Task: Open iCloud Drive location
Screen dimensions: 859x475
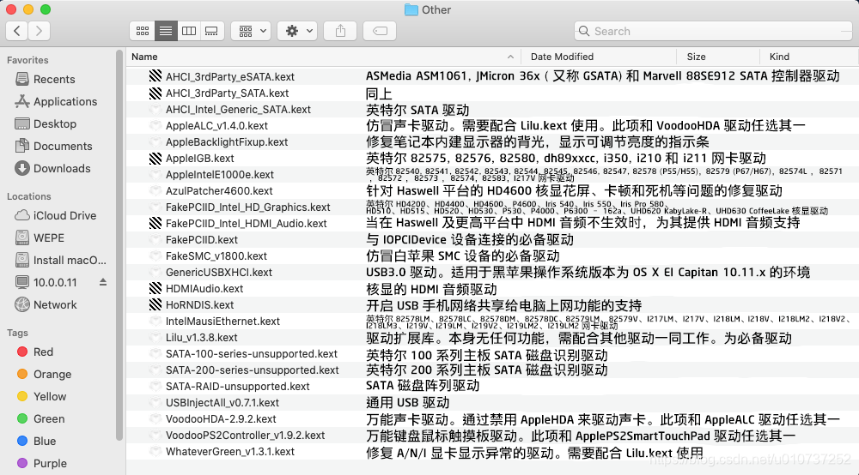Action: pos(55,216)
